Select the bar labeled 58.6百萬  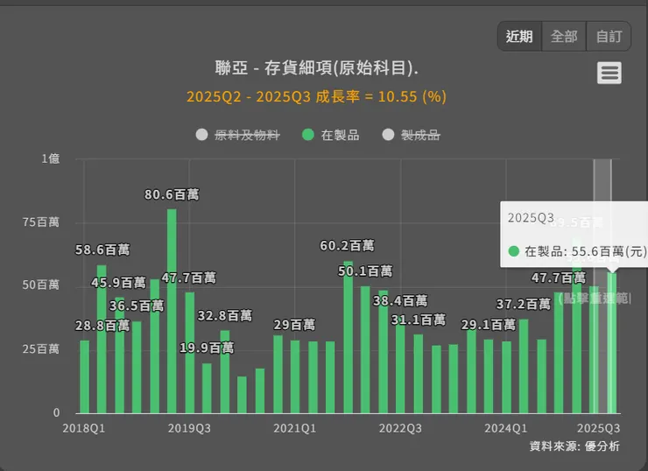click(102, 339)
